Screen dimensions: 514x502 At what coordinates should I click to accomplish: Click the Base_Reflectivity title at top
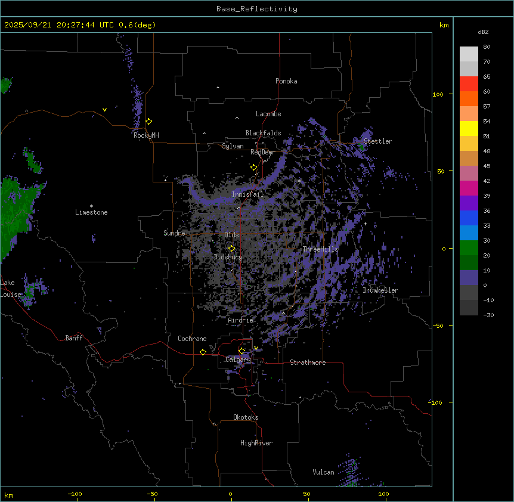(256, 9)
